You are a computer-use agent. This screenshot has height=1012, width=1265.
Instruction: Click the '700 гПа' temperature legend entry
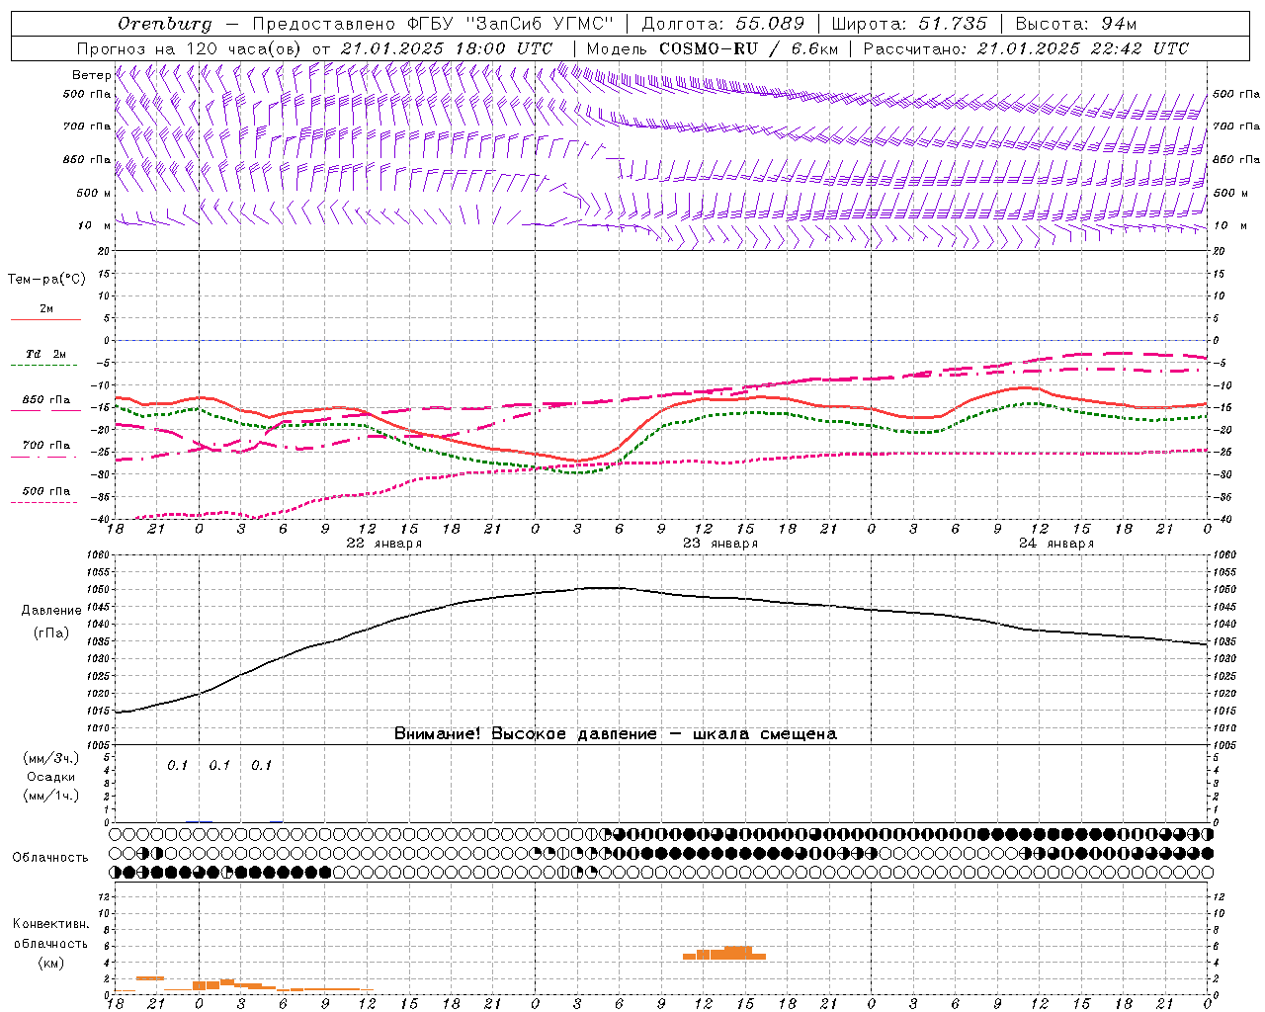(46, 446)
